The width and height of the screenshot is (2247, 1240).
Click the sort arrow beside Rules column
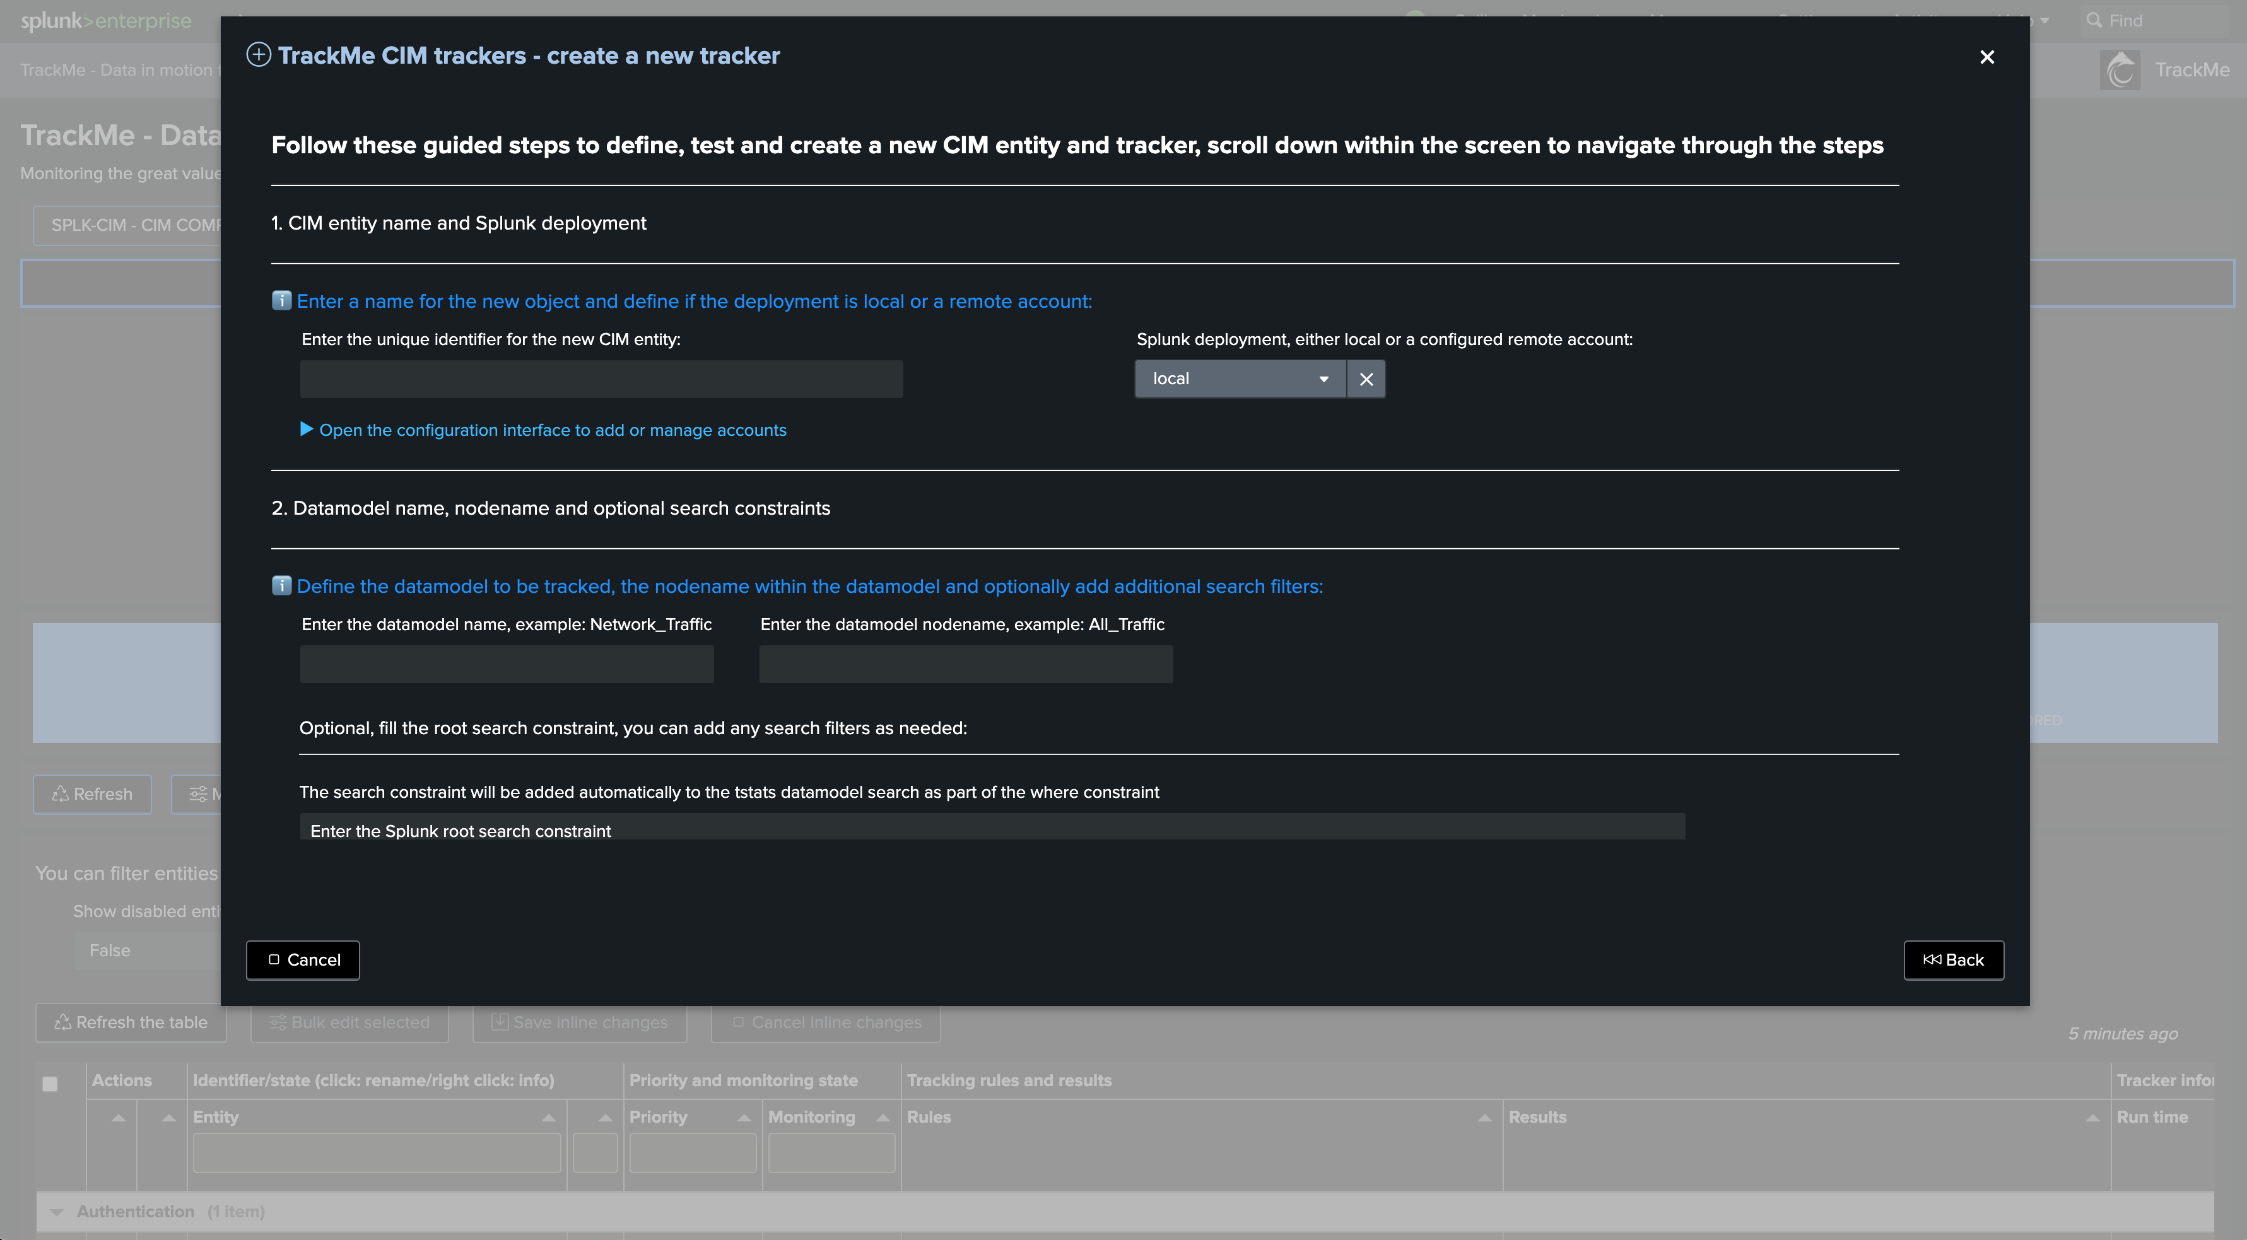[x=1484, y=1117]
